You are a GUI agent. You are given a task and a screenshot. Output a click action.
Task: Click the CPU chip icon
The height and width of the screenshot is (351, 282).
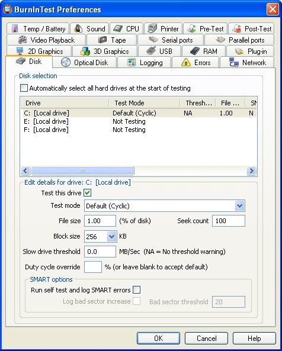coord(117,28)
